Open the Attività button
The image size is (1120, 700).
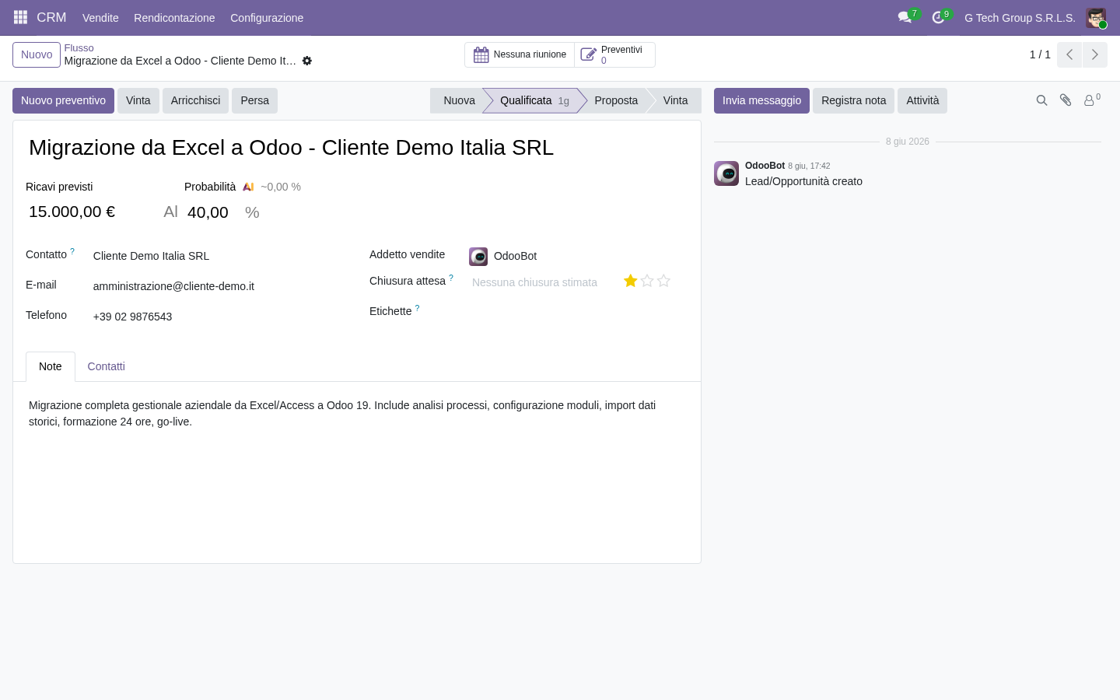tap(922, 100)
